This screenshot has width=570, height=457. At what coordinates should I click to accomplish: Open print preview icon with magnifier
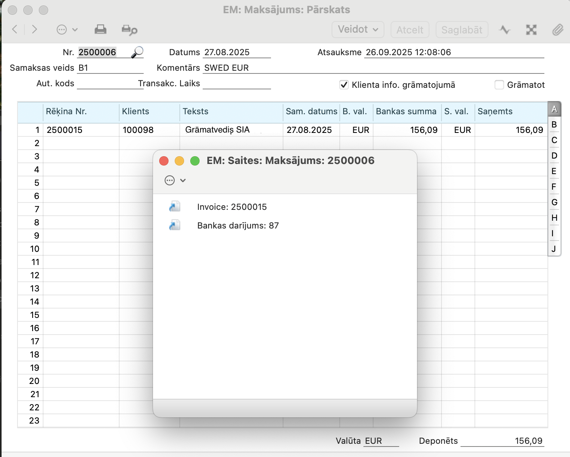click(x=129, y=30)
